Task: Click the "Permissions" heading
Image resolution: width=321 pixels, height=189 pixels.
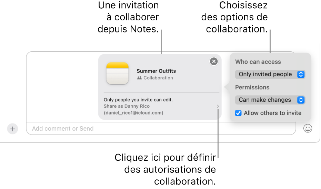Action: click(252, 87)
